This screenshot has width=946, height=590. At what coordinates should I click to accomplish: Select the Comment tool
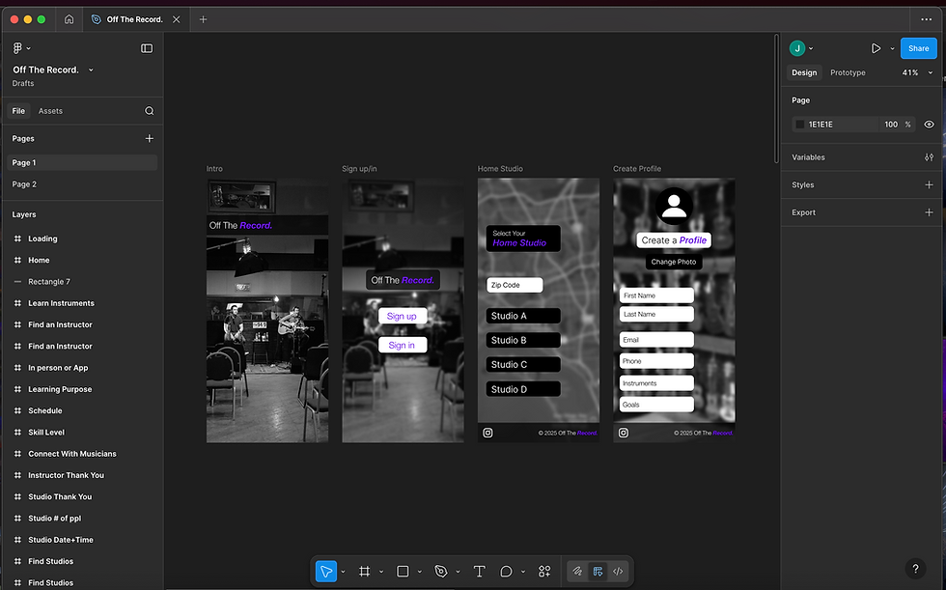point(506,571)
